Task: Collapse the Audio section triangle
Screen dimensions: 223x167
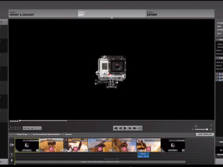Action: [217, 58]
